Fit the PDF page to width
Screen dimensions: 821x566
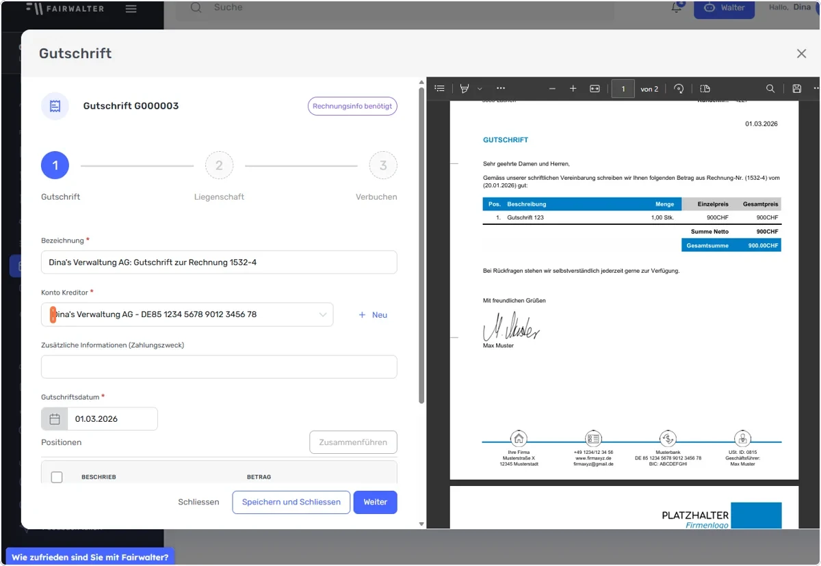click(x=595, y=89)
